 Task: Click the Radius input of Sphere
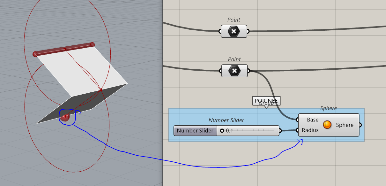[x=310, y=130]
